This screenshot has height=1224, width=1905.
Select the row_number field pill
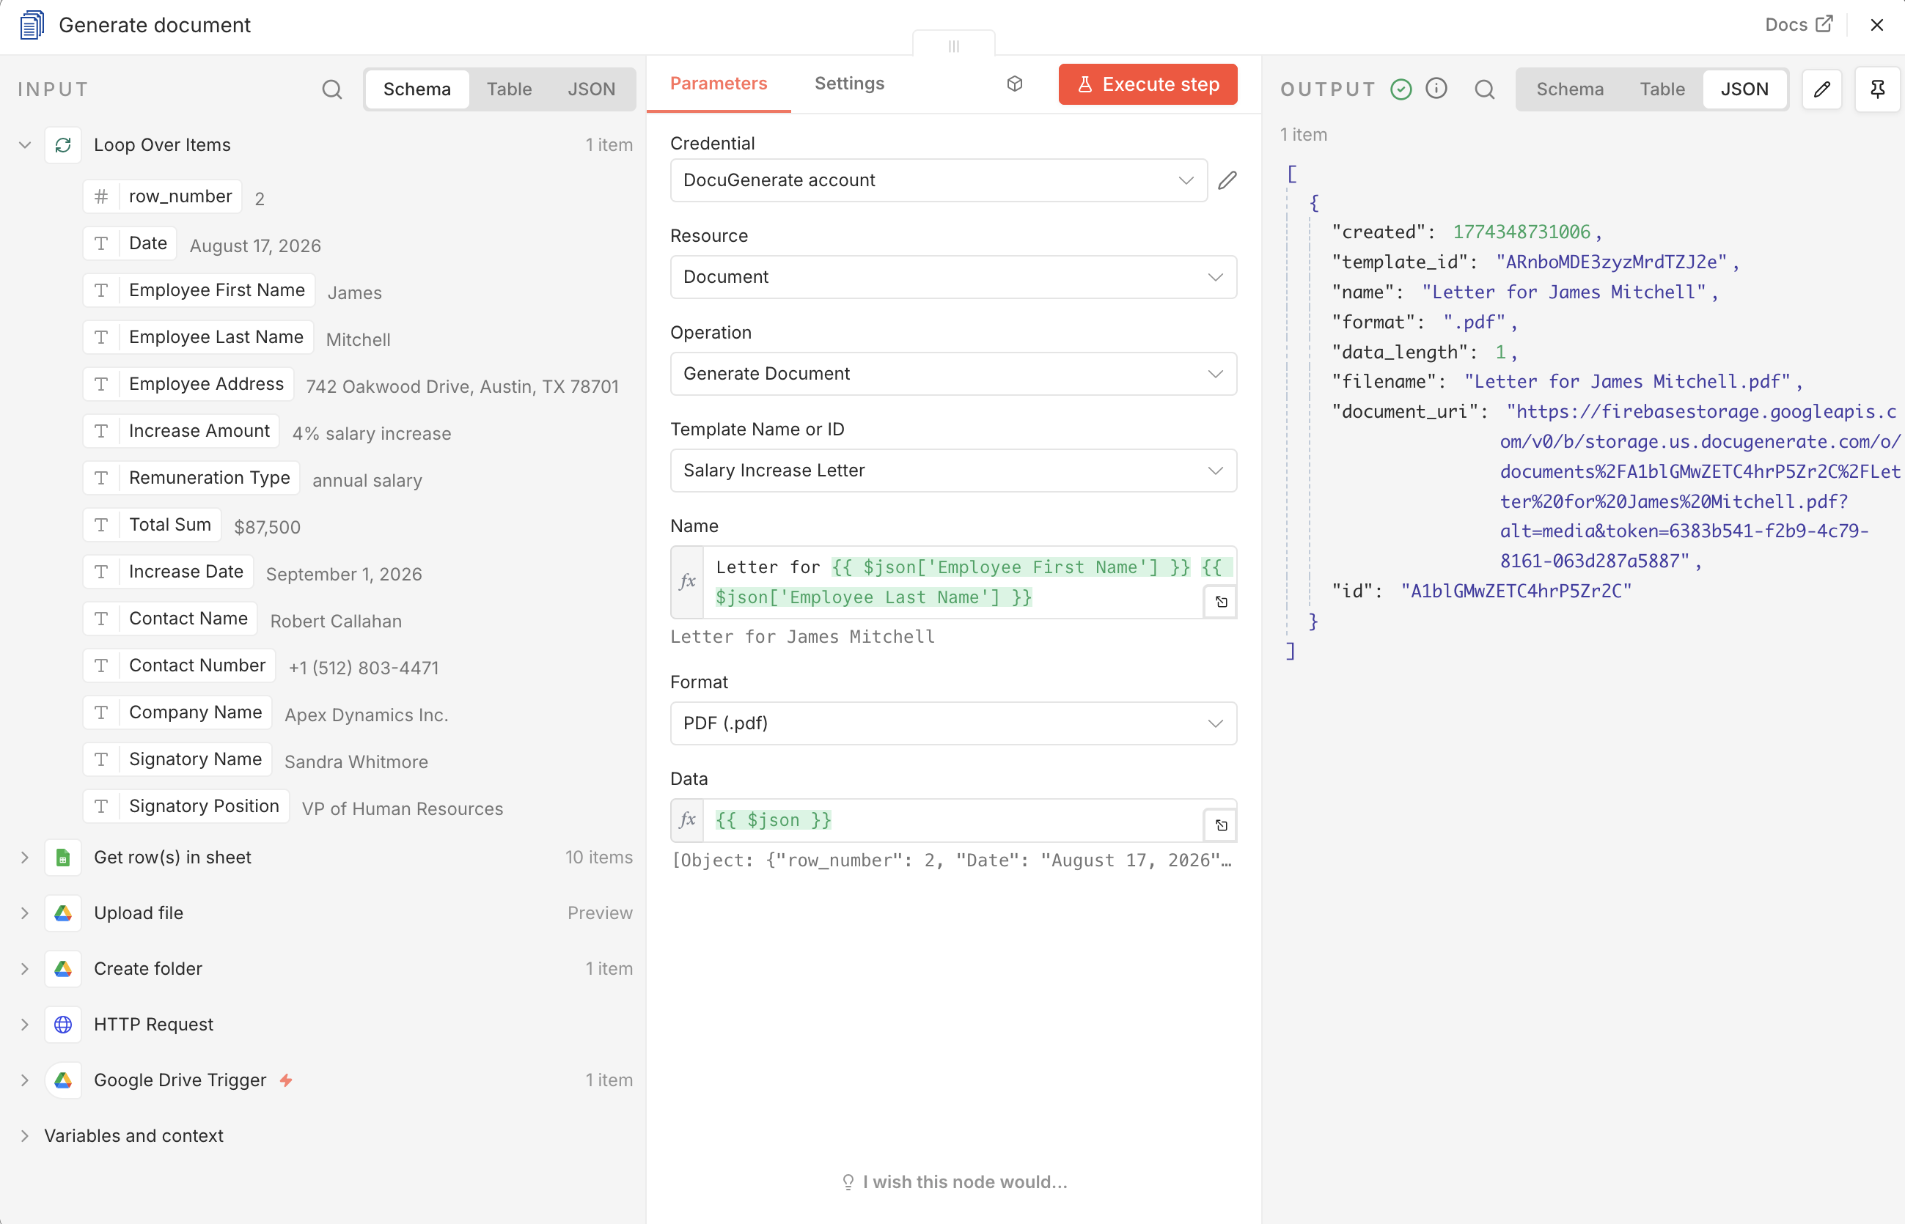(162, 196)
